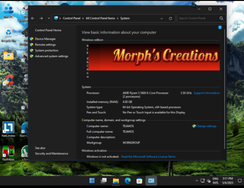This screenshot has width=244, height=188.
Task: Open Microsoft Store from taskbar
Action: click(x=140, y=181)
